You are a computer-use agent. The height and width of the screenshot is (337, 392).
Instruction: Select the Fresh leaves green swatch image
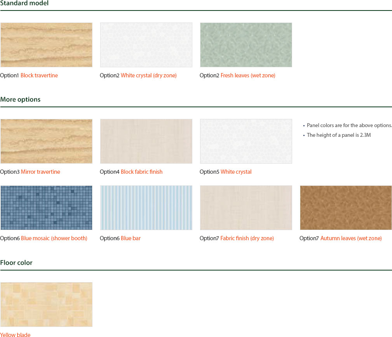click(x=246, y=45)
